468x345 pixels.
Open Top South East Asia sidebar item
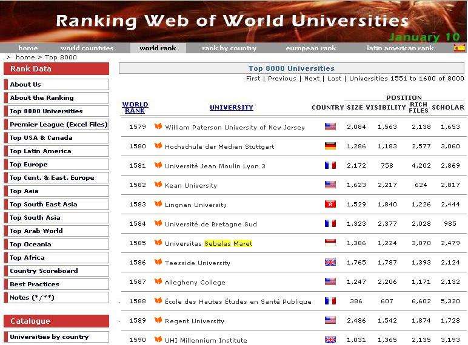click(x=57, y=205)
